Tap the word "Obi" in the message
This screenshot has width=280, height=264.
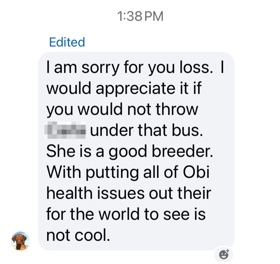coord(196,172)
